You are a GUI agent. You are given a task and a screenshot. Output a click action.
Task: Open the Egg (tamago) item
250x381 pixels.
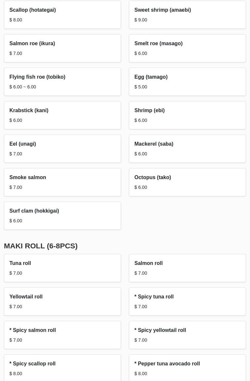point(187,82)
